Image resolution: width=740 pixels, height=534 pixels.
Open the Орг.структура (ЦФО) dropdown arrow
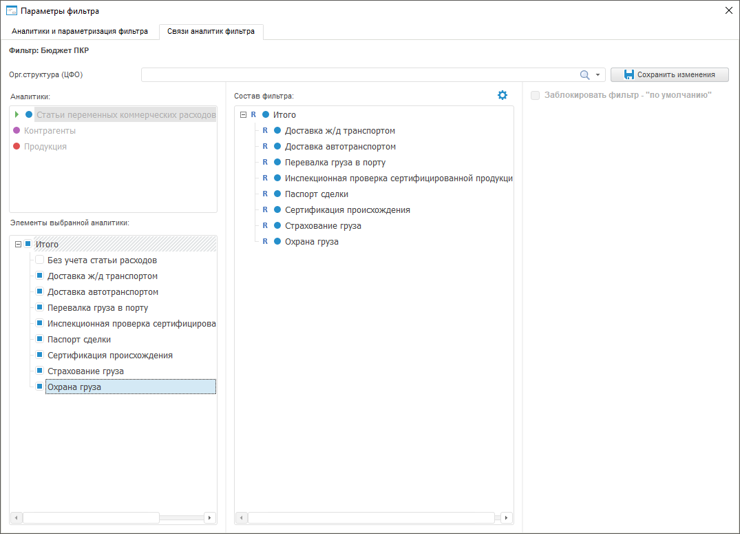coord(598,75)
